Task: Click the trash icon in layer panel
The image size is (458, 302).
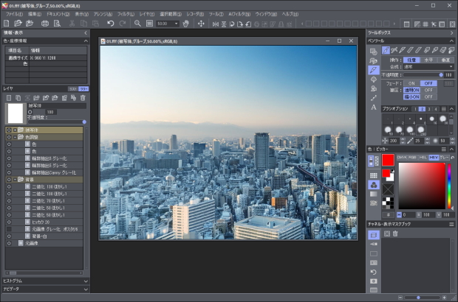Action: (83, 97)
